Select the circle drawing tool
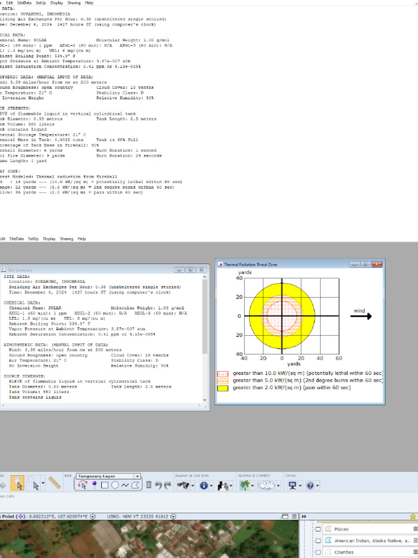This screenshot has height=558, width=418. tap(115, 485)
